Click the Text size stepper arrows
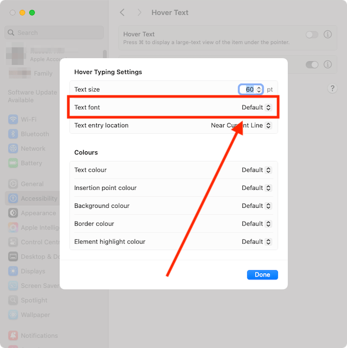Image resolution: width=347 pixels, height=348 pixels. [259, 90]
